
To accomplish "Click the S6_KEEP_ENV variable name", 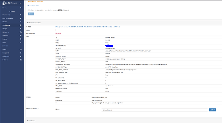I will click(60, 80).
